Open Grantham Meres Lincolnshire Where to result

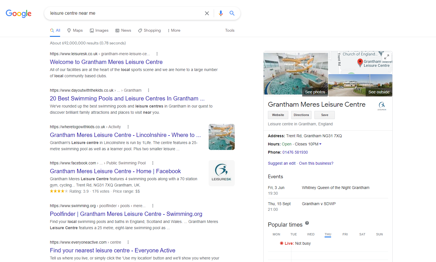125,135
